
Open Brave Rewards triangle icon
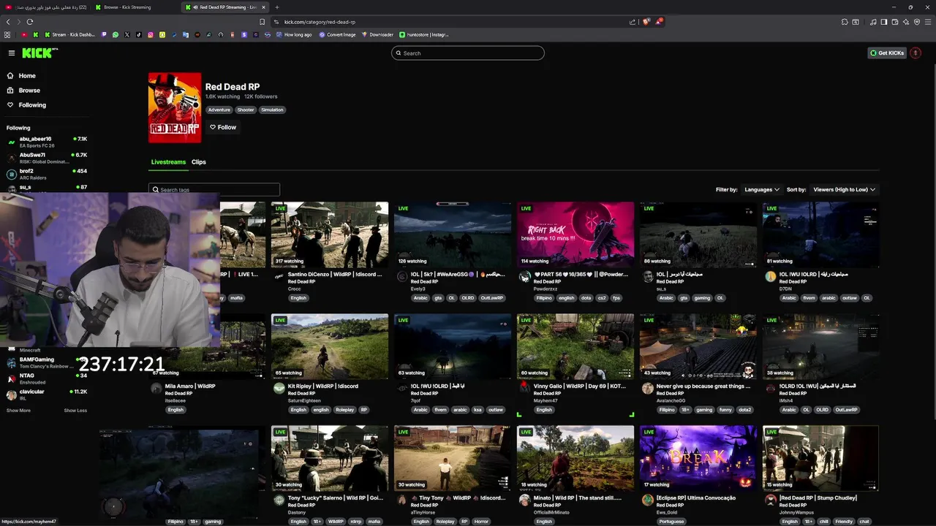tap(658, 22)
